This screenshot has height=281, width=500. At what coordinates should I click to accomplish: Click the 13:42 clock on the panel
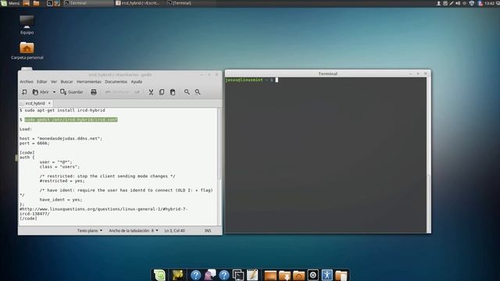pos(490,3)
